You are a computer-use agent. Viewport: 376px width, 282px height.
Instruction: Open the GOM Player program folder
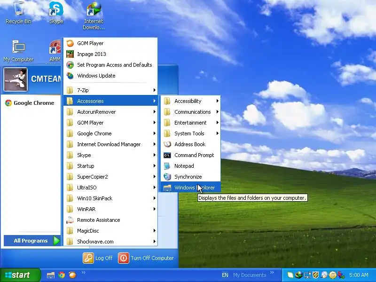point(110,123)
